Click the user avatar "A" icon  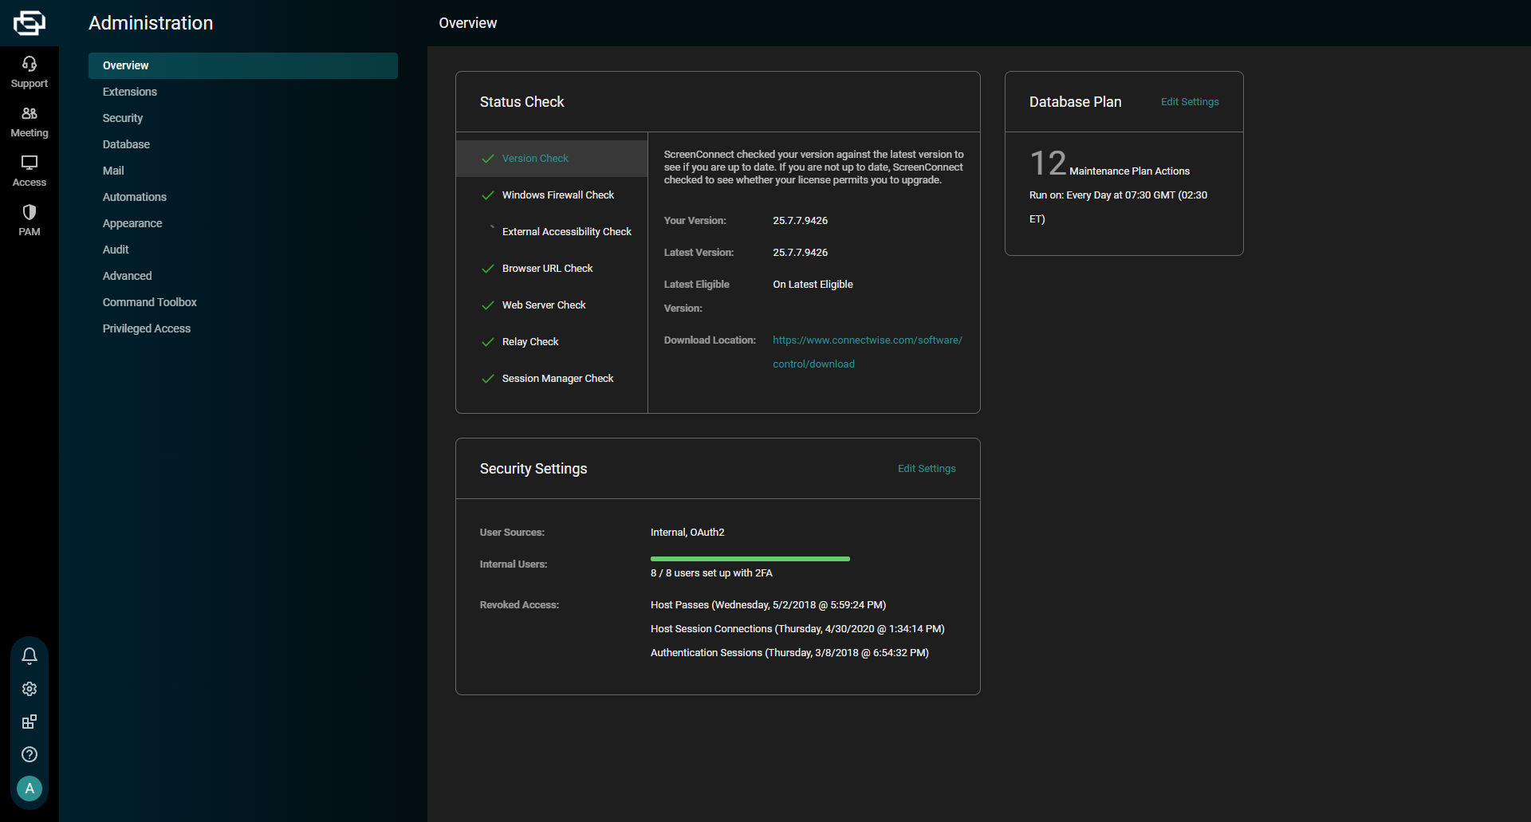coord(30,789)
